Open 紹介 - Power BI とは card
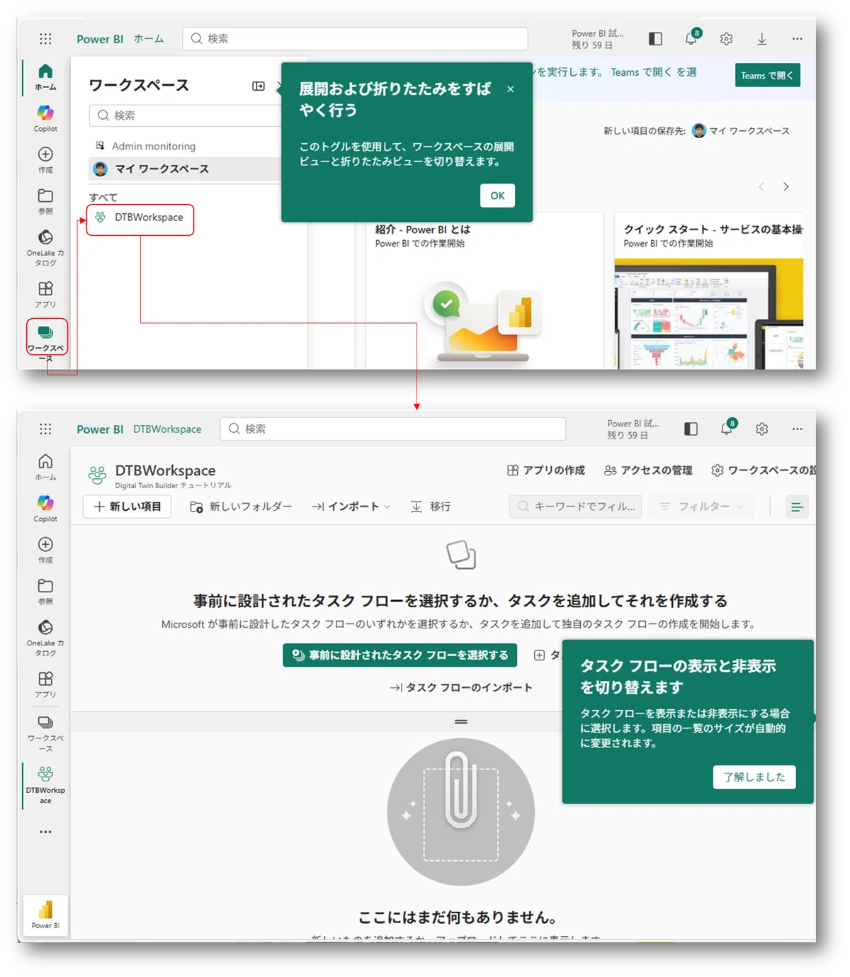Image resolution: width=850 pixels, height=977 pixels. tap(484, 290)
